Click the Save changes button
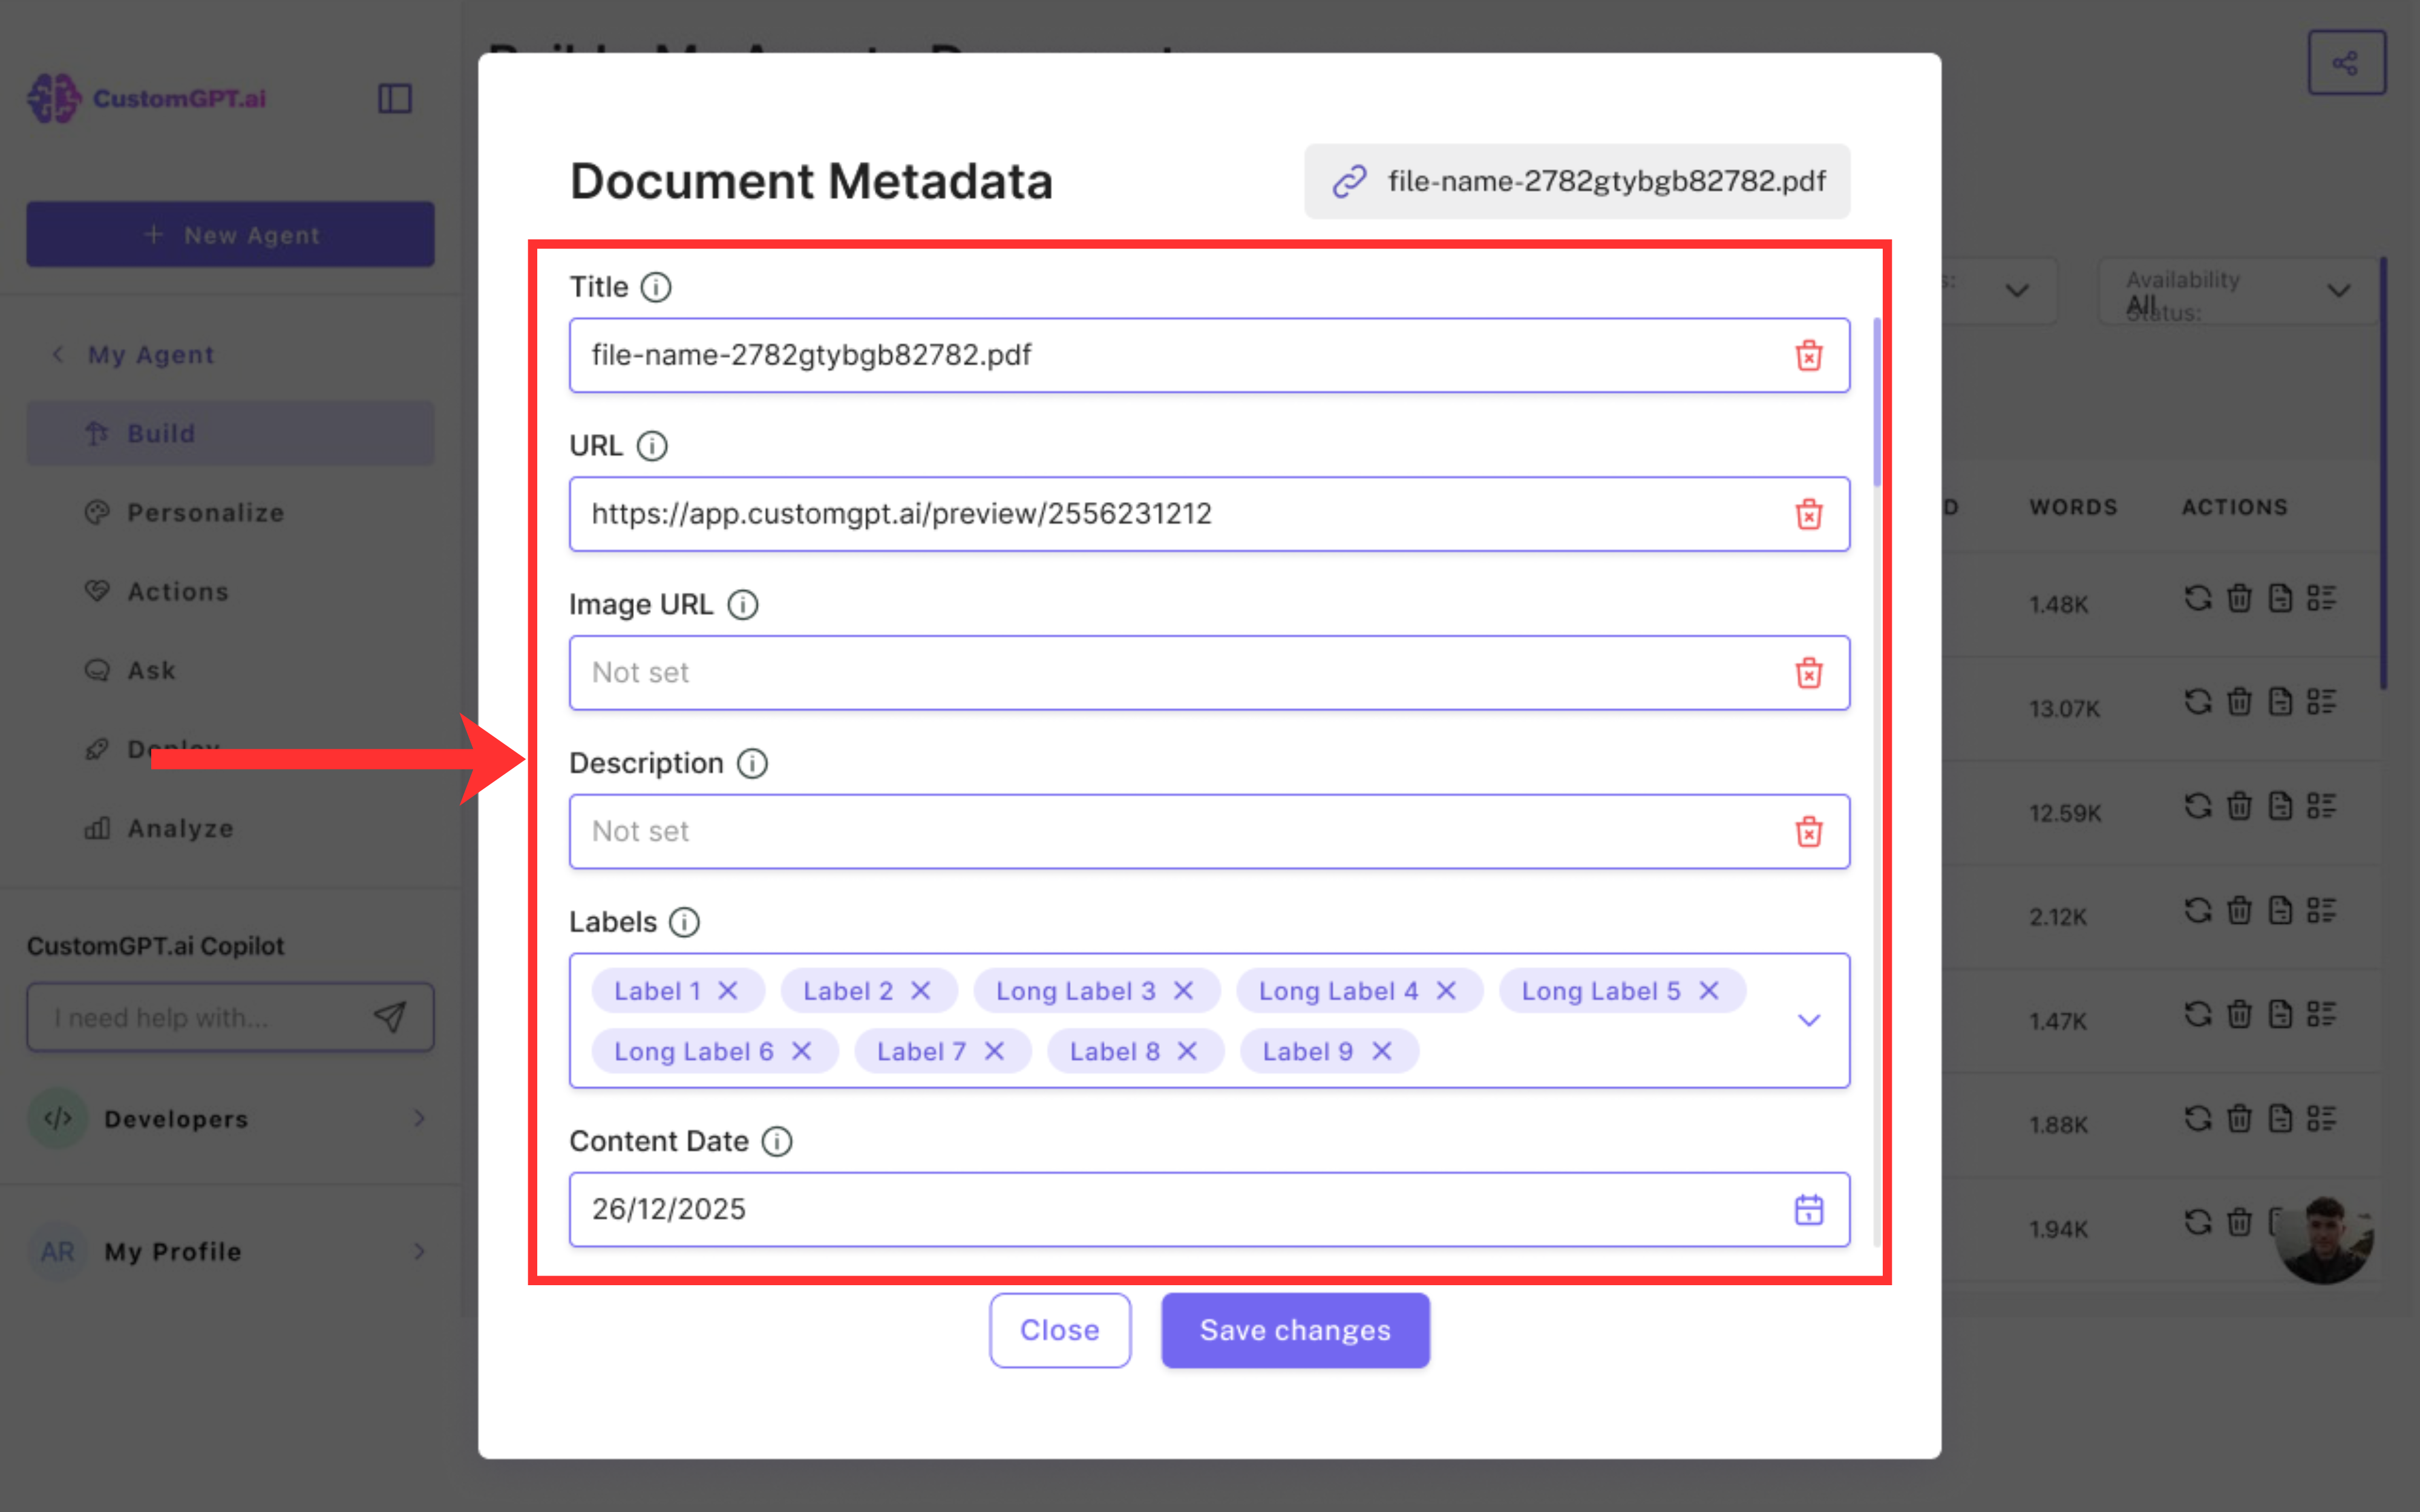2420x1512 pixels. (x=1294, y=1330)
